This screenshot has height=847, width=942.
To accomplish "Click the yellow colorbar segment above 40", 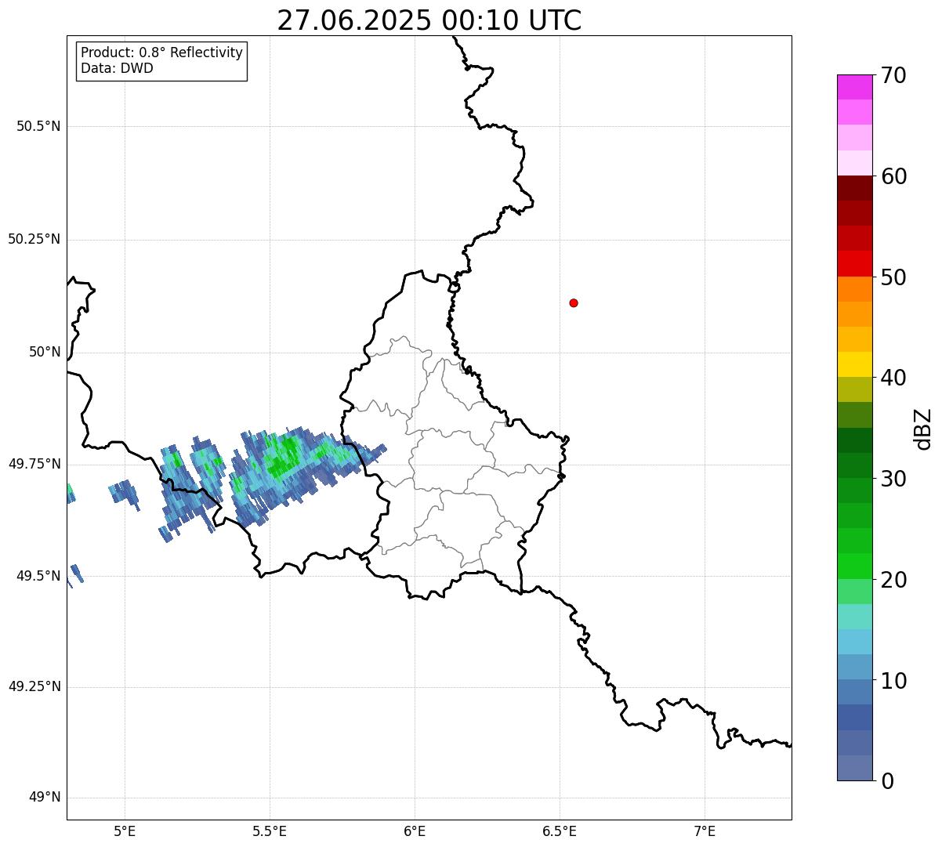I will pos(854,364).
